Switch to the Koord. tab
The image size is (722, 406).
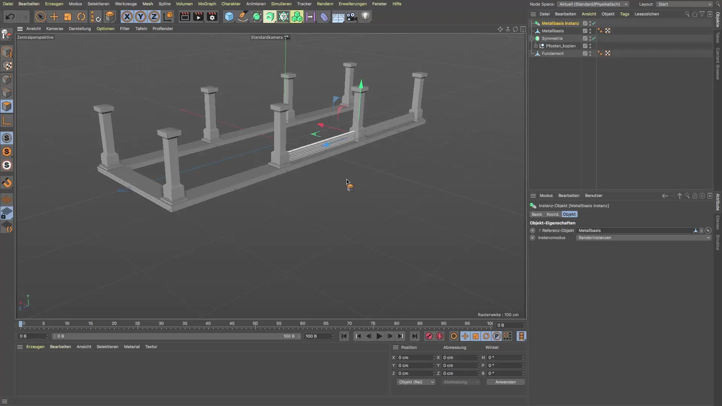click(x=552, y=214)
